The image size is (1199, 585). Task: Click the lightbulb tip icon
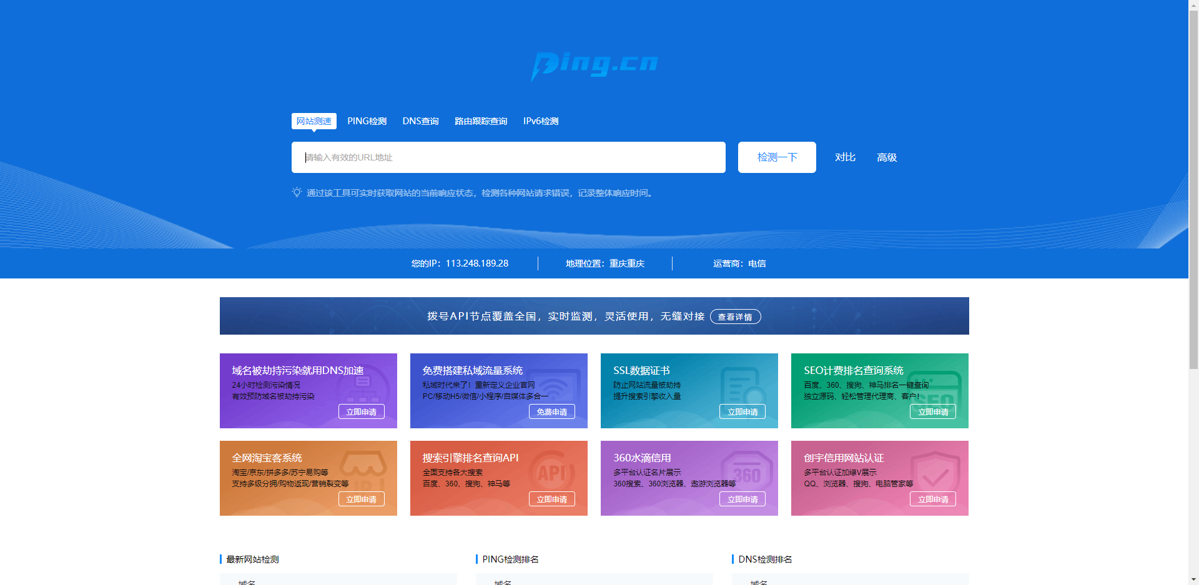coord(297,193)
